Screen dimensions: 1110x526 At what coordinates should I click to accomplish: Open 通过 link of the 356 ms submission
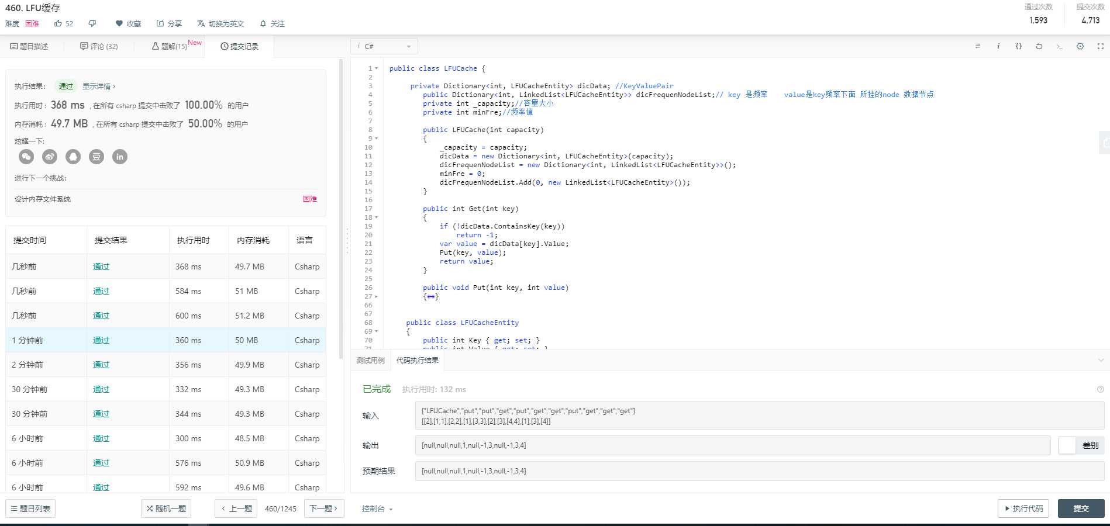coord(101,365)
